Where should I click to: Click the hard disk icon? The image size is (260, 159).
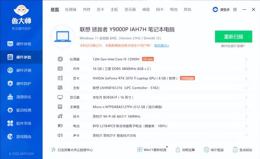[60, 107]
